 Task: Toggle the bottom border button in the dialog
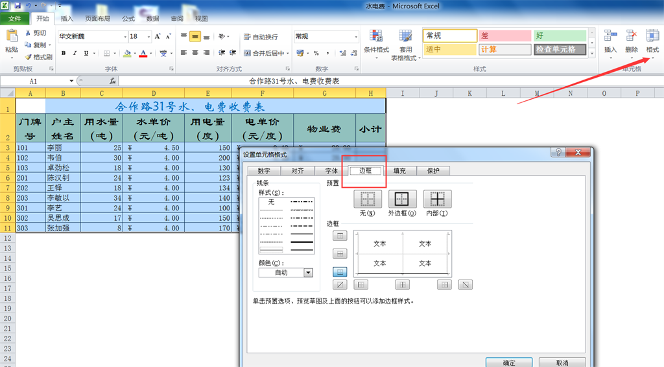coord(340,272)
